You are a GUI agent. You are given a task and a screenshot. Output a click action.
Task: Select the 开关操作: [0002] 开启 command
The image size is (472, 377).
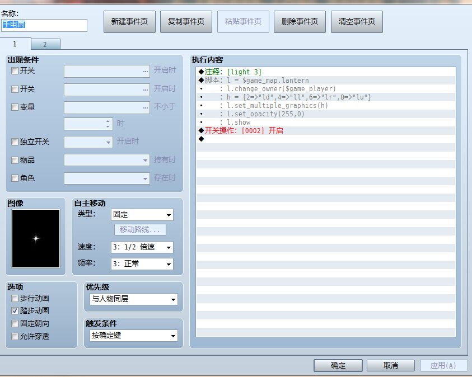point(326,130)
